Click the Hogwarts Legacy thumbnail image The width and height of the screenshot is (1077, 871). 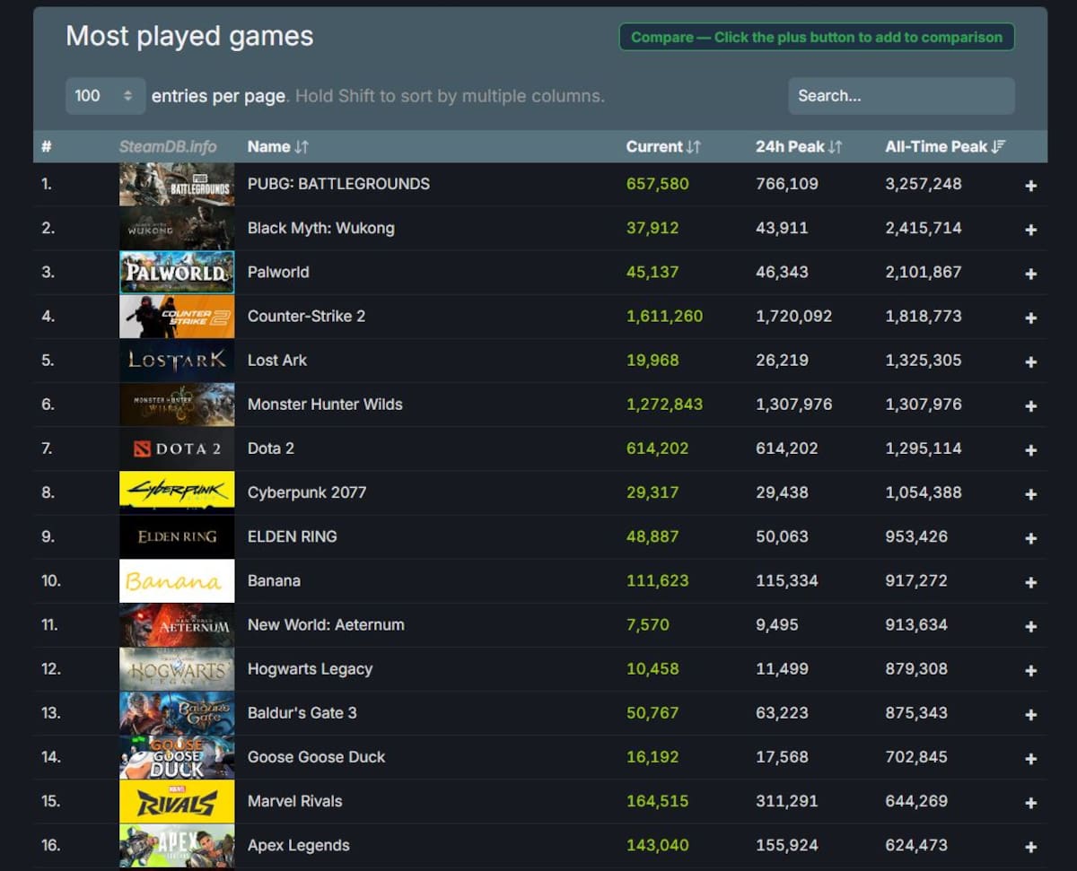[177, 668]
